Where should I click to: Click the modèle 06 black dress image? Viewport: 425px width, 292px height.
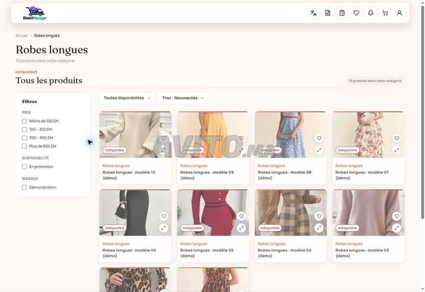click(135, 212)
